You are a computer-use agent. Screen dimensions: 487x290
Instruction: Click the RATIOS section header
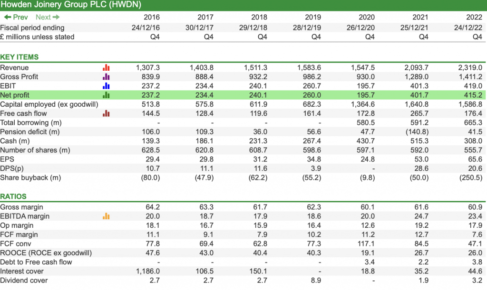coord(14,196)
